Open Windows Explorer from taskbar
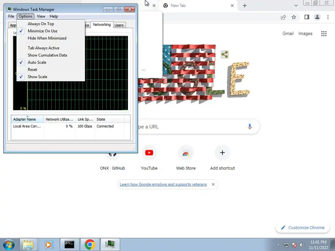335x251 pixels. [28, 244]
